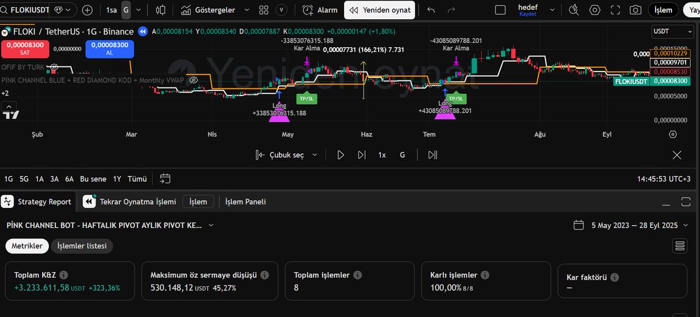The width and height of the screenshot is (700, 317).
Task: Click the layout square icon
Action: [500, 10]
